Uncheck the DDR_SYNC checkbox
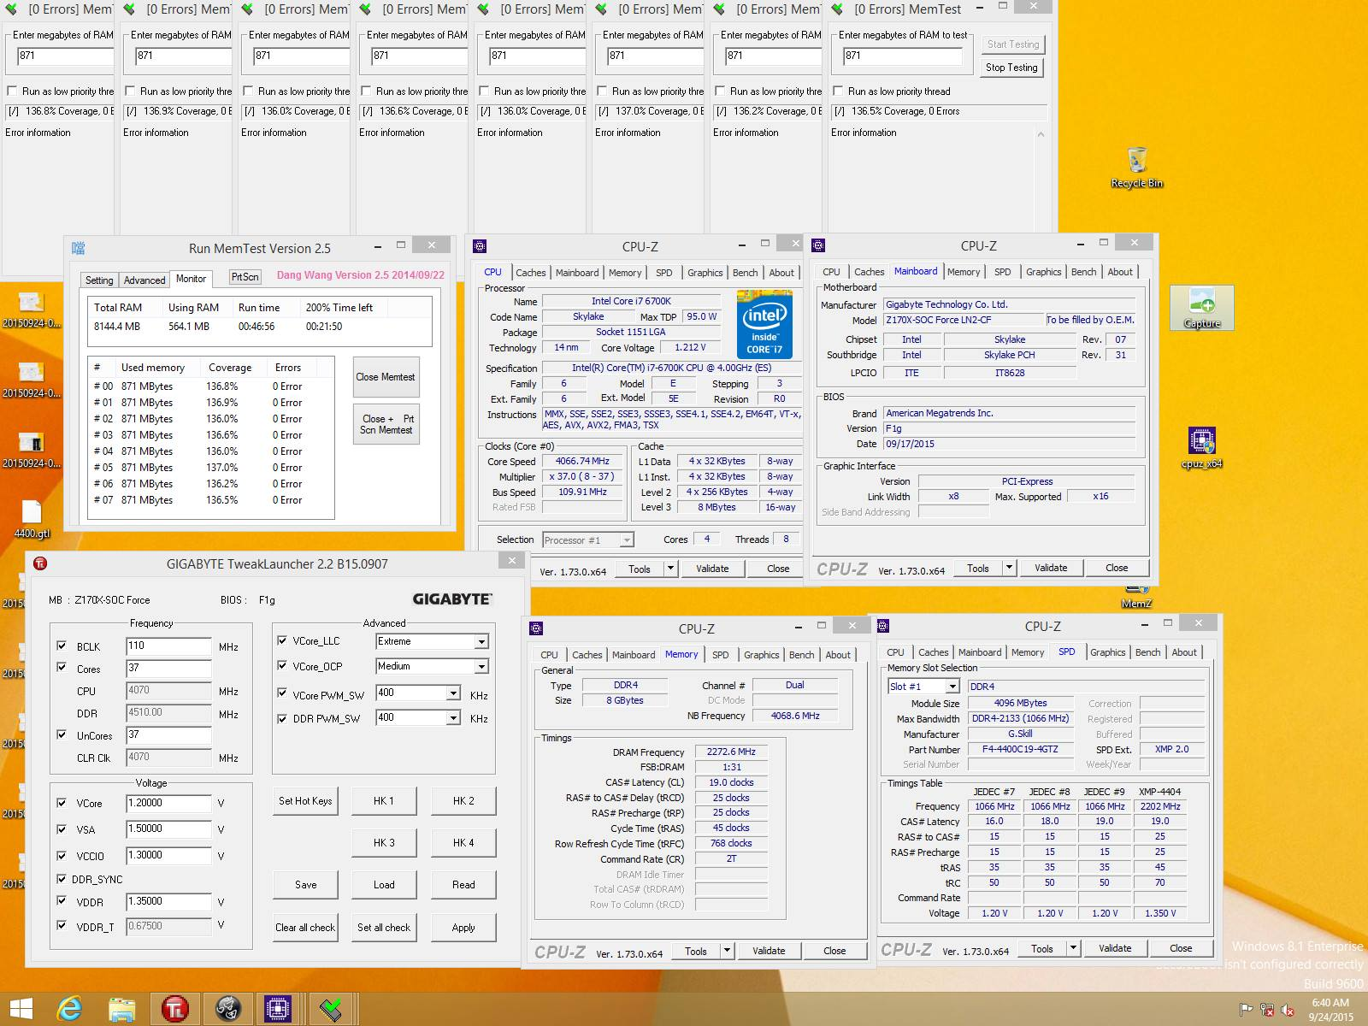 tap(62, 879)
